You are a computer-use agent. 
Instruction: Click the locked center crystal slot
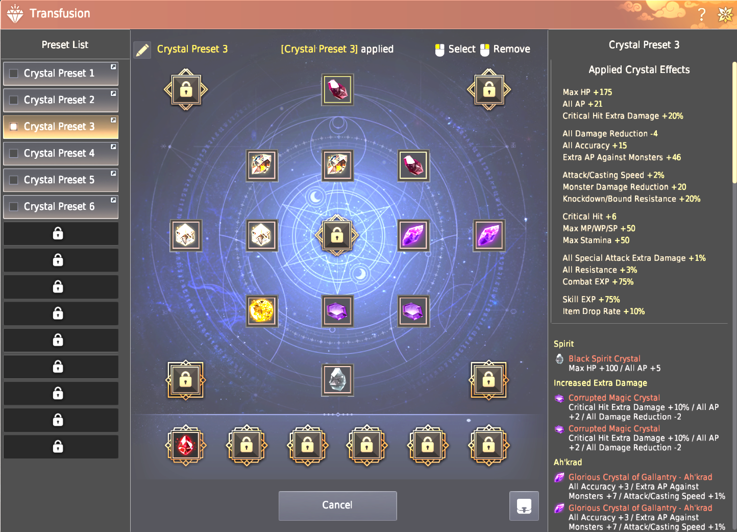pyautogui.click(x=337, y=235)
